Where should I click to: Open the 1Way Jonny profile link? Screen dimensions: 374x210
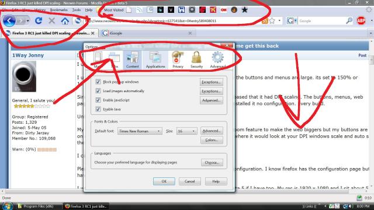28,55
